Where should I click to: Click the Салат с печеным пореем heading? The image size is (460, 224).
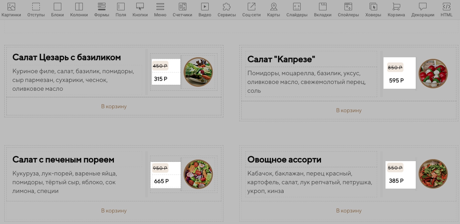(63, 160)
